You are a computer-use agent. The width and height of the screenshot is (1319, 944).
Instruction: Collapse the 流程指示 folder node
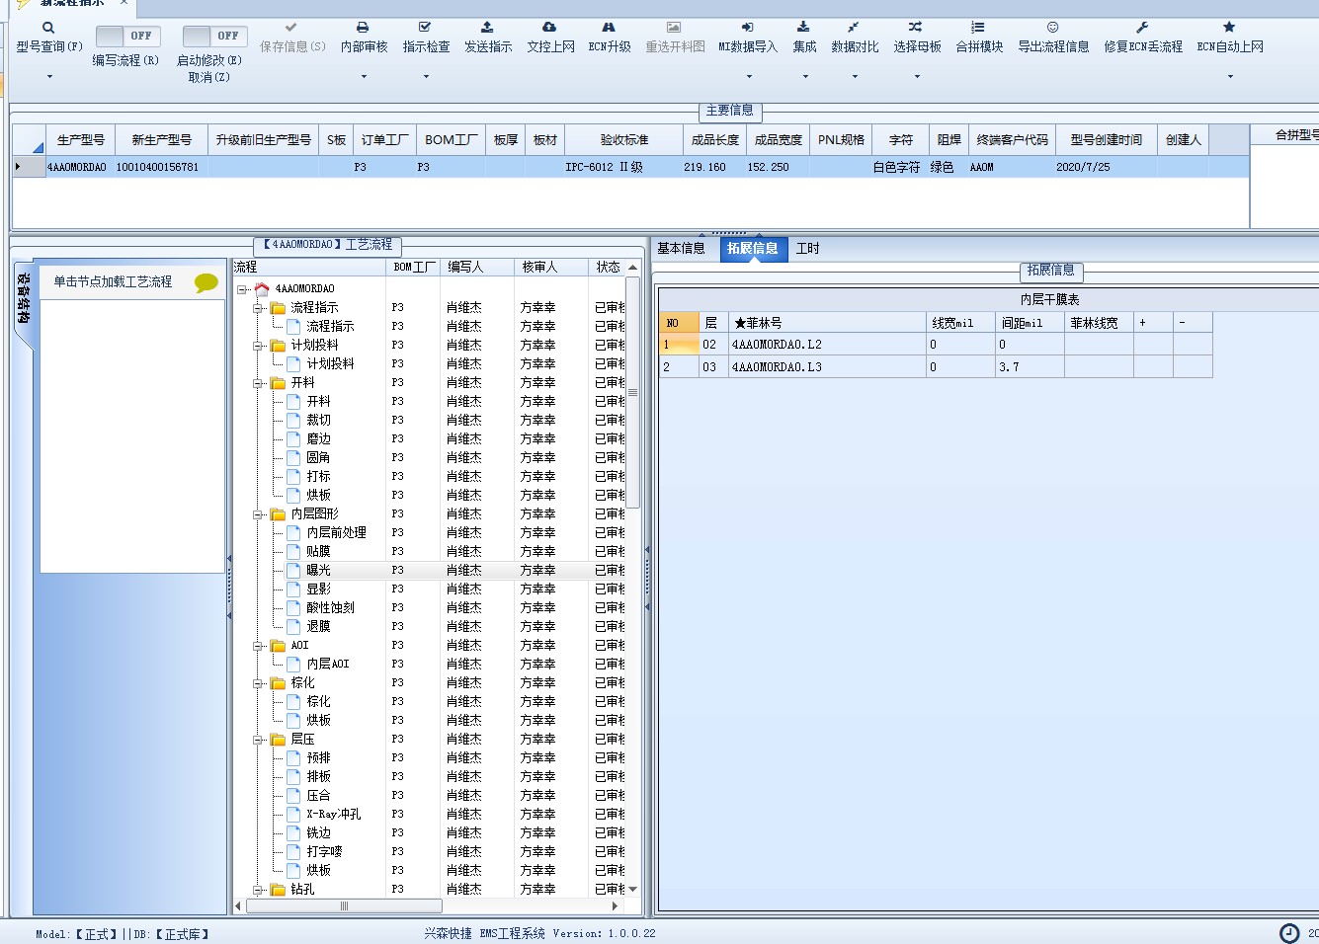tap(258, 308)
